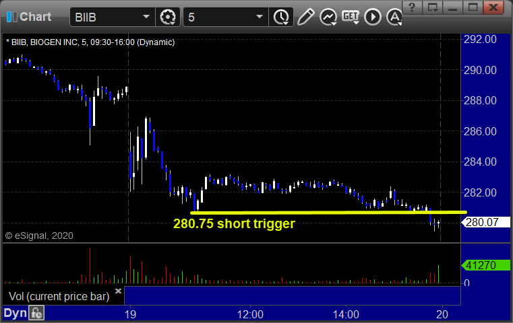Click the Dyn dynamic mode label
Image resolution: width=513 pixels, height=323 pixels.
15,313
